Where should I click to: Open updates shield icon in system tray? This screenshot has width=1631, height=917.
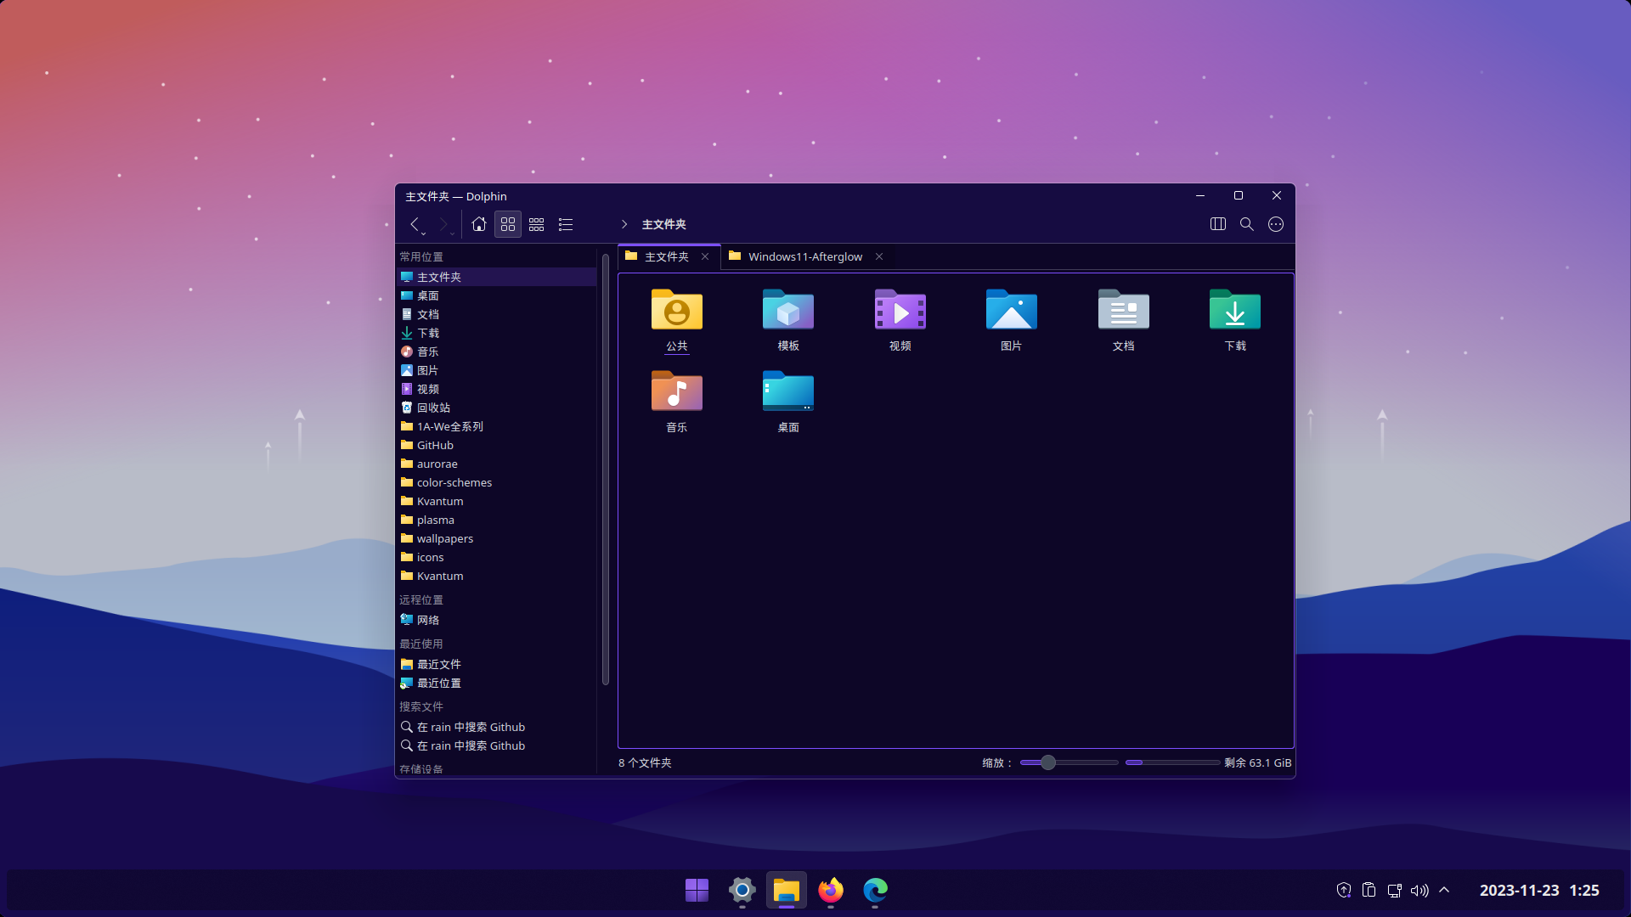pyautogui.click(x=1344, y=890)
